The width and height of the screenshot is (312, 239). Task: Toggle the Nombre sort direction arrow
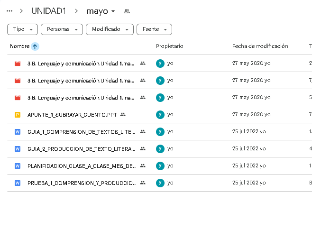click(x=35, y=46)
